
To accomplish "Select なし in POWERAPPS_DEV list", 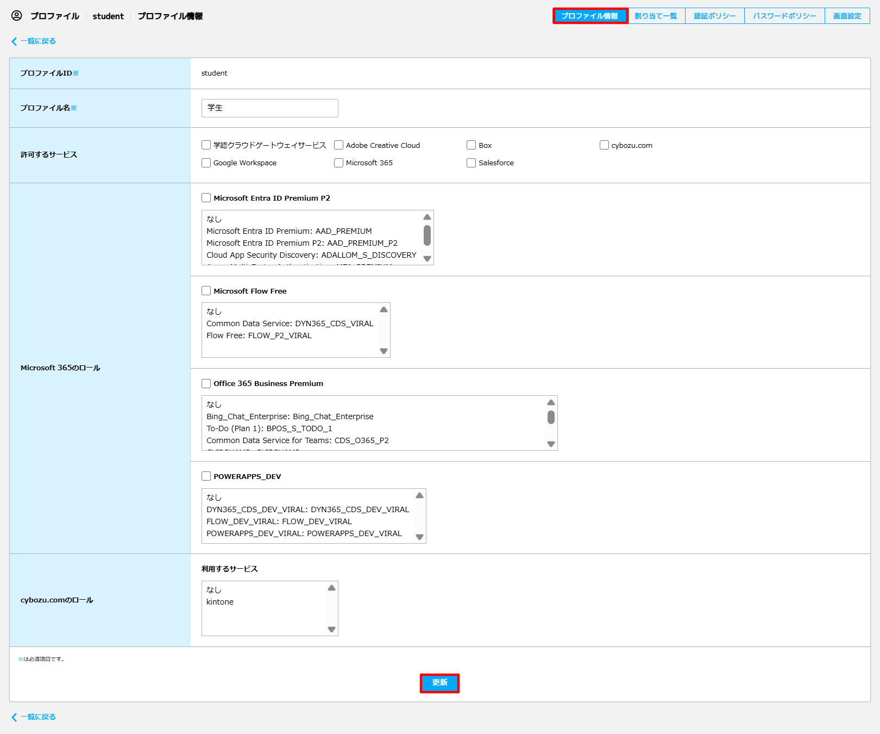I will click(214, 497).
